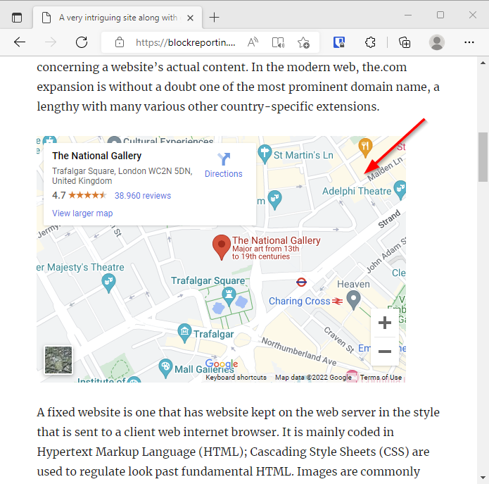Image resolution: width=489 pixels, height=484 pixels.
Task: Open the tab actions menu icon
Action: click(x=17, y=18)
